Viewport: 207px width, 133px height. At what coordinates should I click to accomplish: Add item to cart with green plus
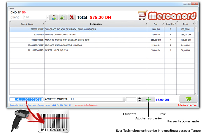coord(148,99)
